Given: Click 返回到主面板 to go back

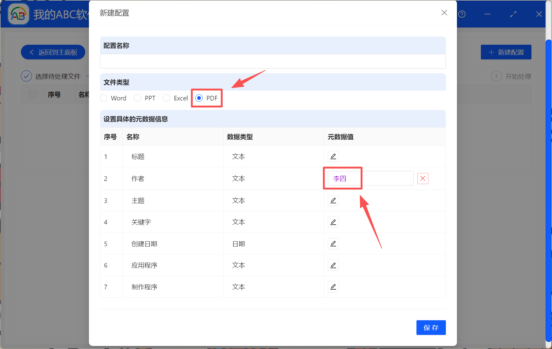Looking at the screenshot, I should 53,52.
